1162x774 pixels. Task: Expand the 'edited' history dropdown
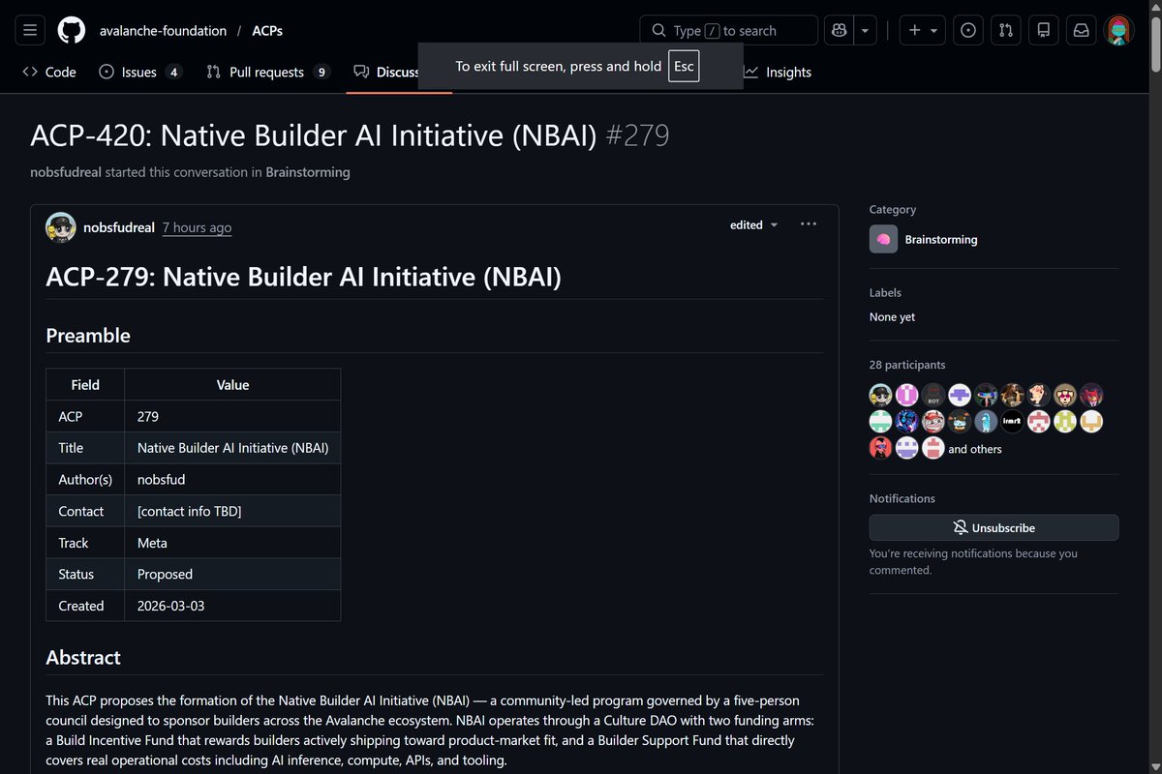pos(754,224)
